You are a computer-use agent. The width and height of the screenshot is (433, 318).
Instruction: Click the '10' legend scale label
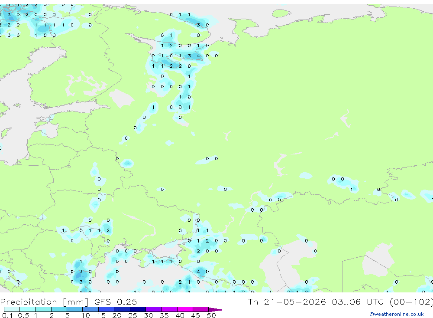[86, 315]
